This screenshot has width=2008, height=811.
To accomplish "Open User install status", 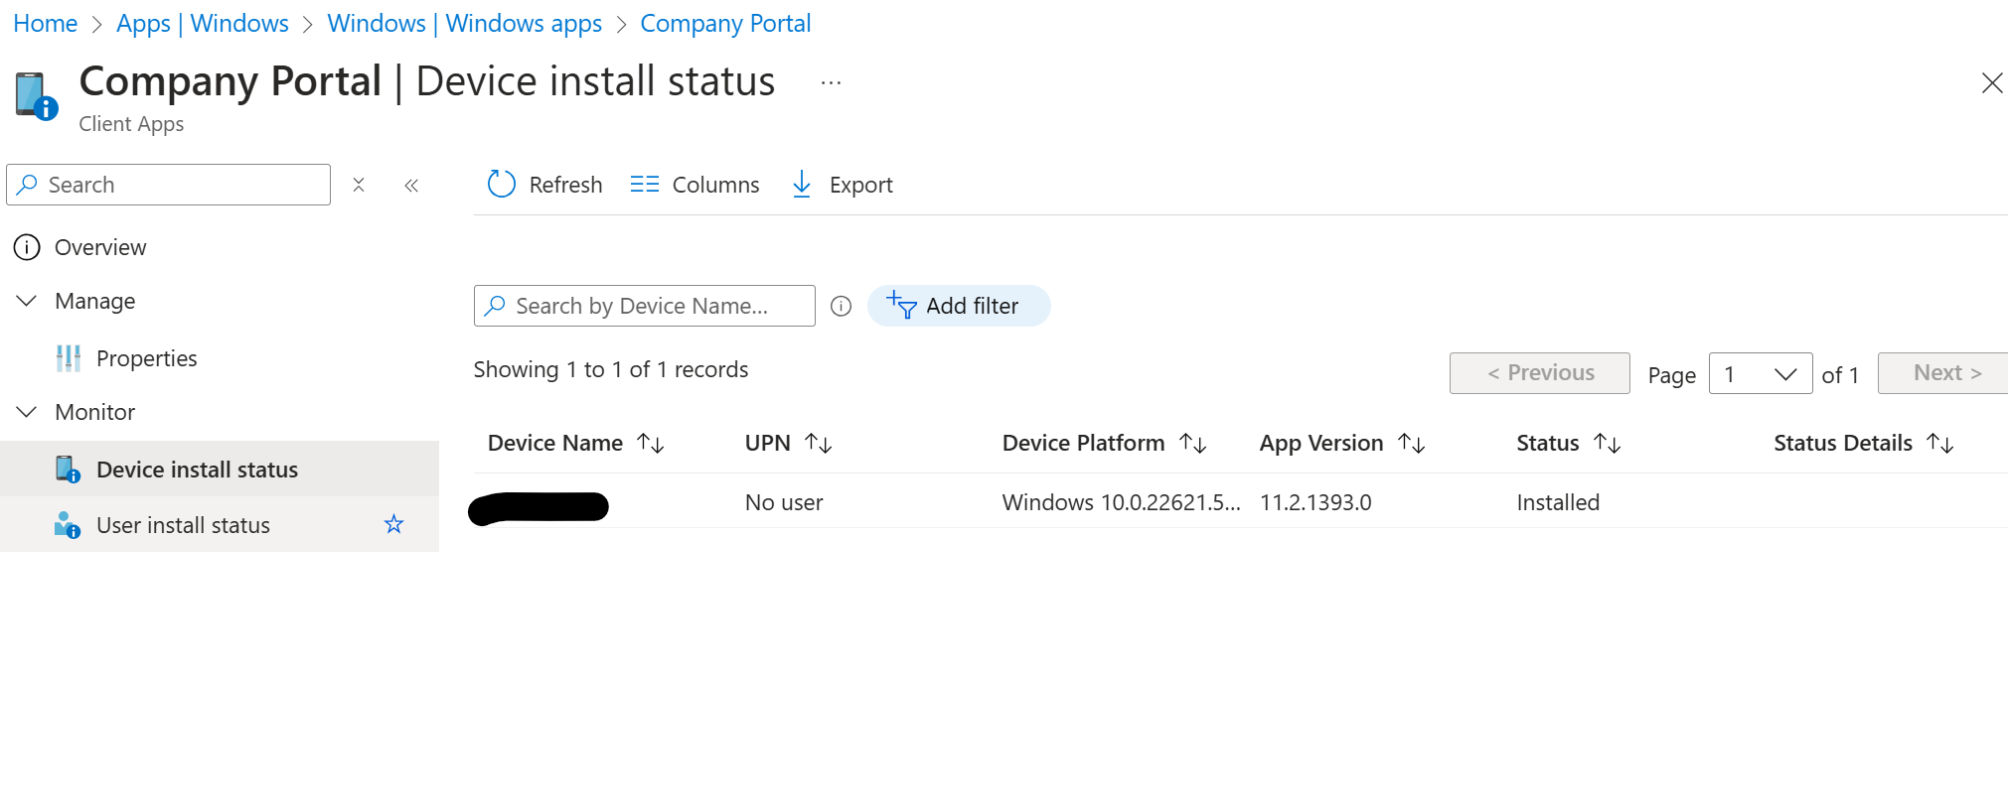I will [x=183, y=525].
